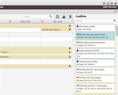Viewport: 118px width, 95px height.
Task: Click the text 10 Days, Oct 13-22
Action: coord(84,72)
